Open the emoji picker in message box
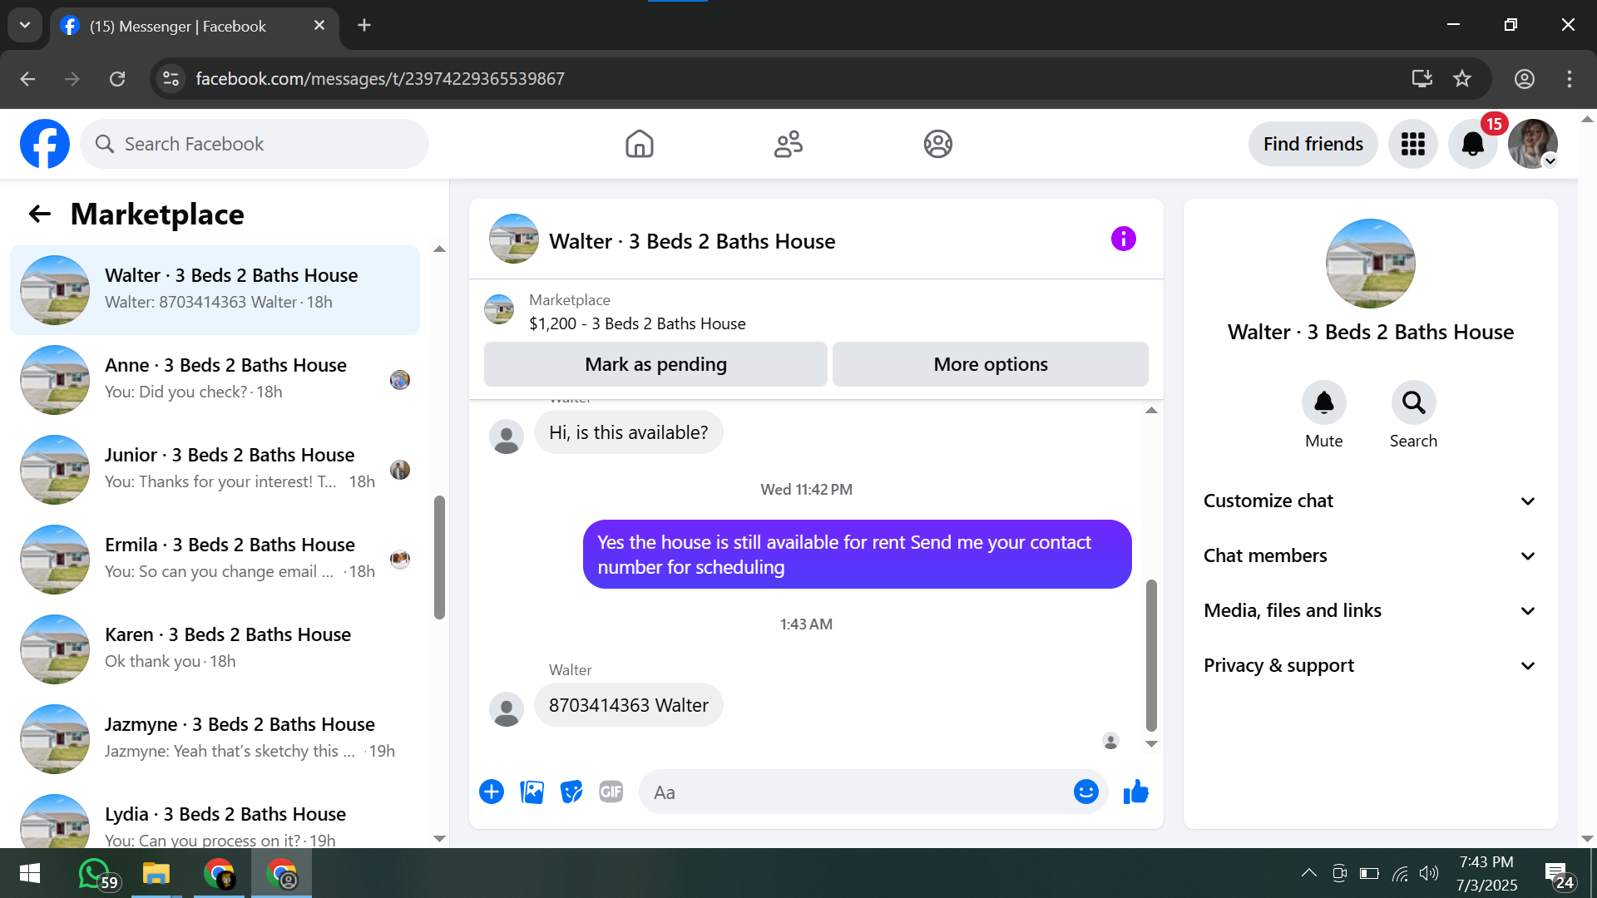This screenshot has height=898, width=1597. pyautogui.click(x=1085, y=792)
